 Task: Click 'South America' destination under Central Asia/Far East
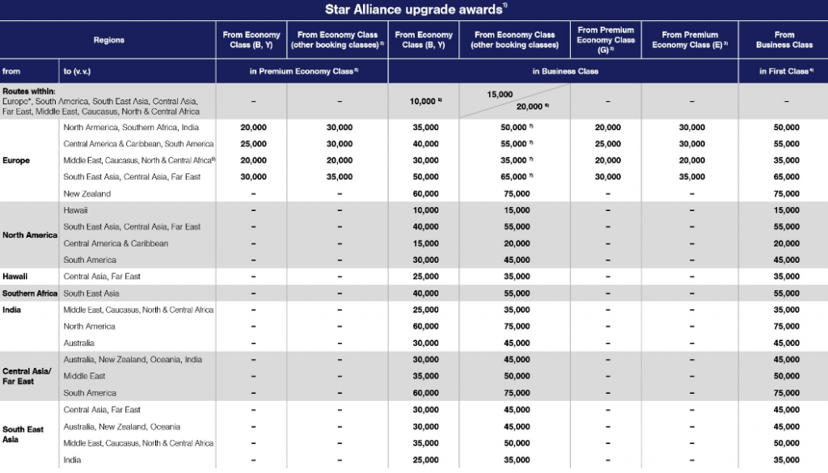pos(90,393)
